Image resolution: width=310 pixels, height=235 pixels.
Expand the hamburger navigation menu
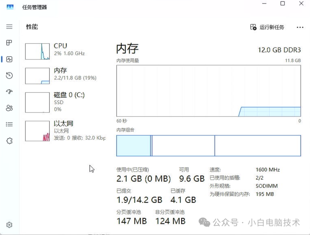point(9,27)
